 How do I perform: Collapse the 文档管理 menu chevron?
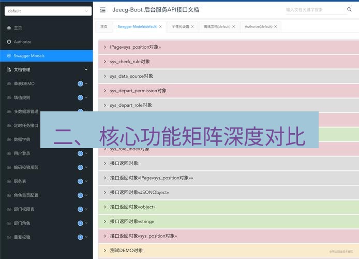(86, 69)
